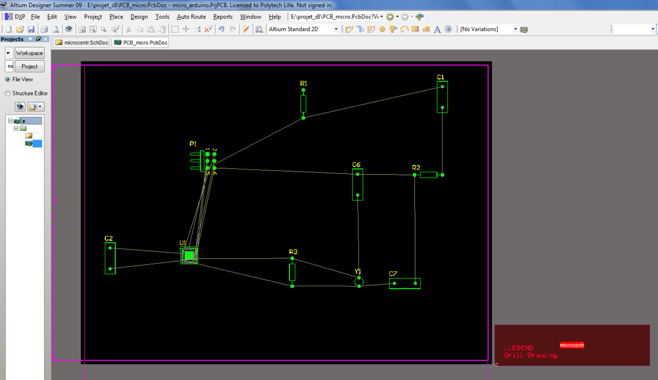
Task: Select the Place Fill rectangle tool
Action: tap(415, 29)
